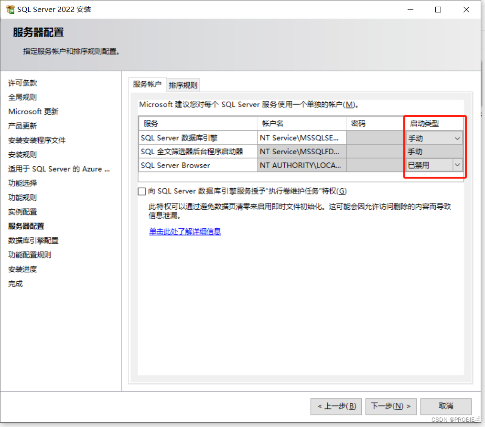The width and height of the screenshot is (485, 427).
Task: Click the 服务 column header
Action: coord(198,123)
